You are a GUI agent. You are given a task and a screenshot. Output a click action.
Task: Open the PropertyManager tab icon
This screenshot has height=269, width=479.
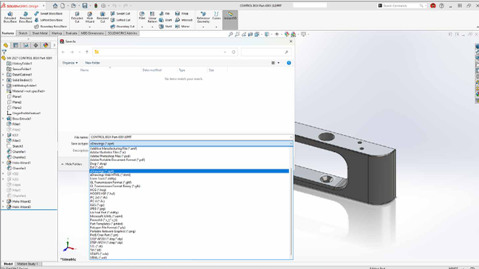coord(15,45)
